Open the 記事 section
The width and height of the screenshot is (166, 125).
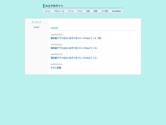click(x=95, y=11)
